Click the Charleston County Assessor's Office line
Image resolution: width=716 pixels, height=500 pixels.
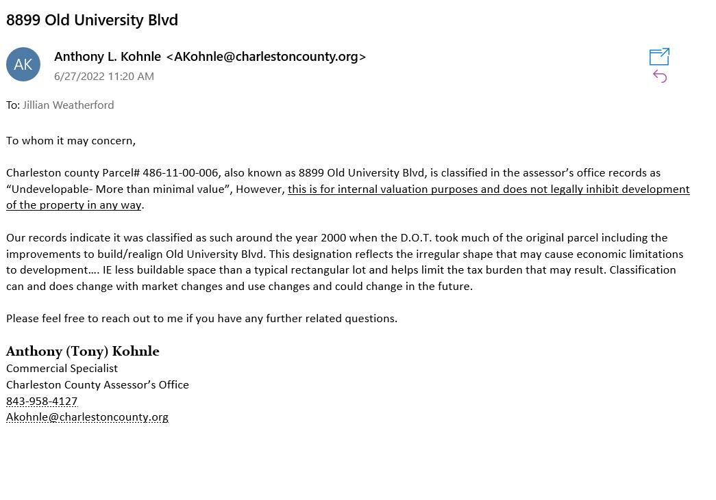coord(97,384)
